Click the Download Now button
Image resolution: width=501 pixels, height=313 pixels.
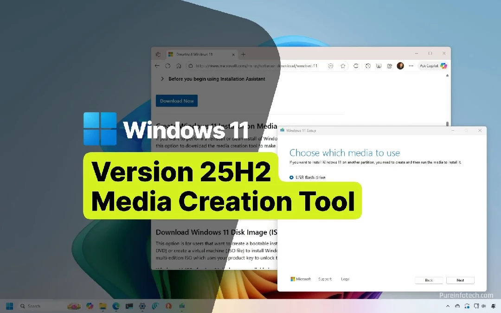(x=176, y=101)
